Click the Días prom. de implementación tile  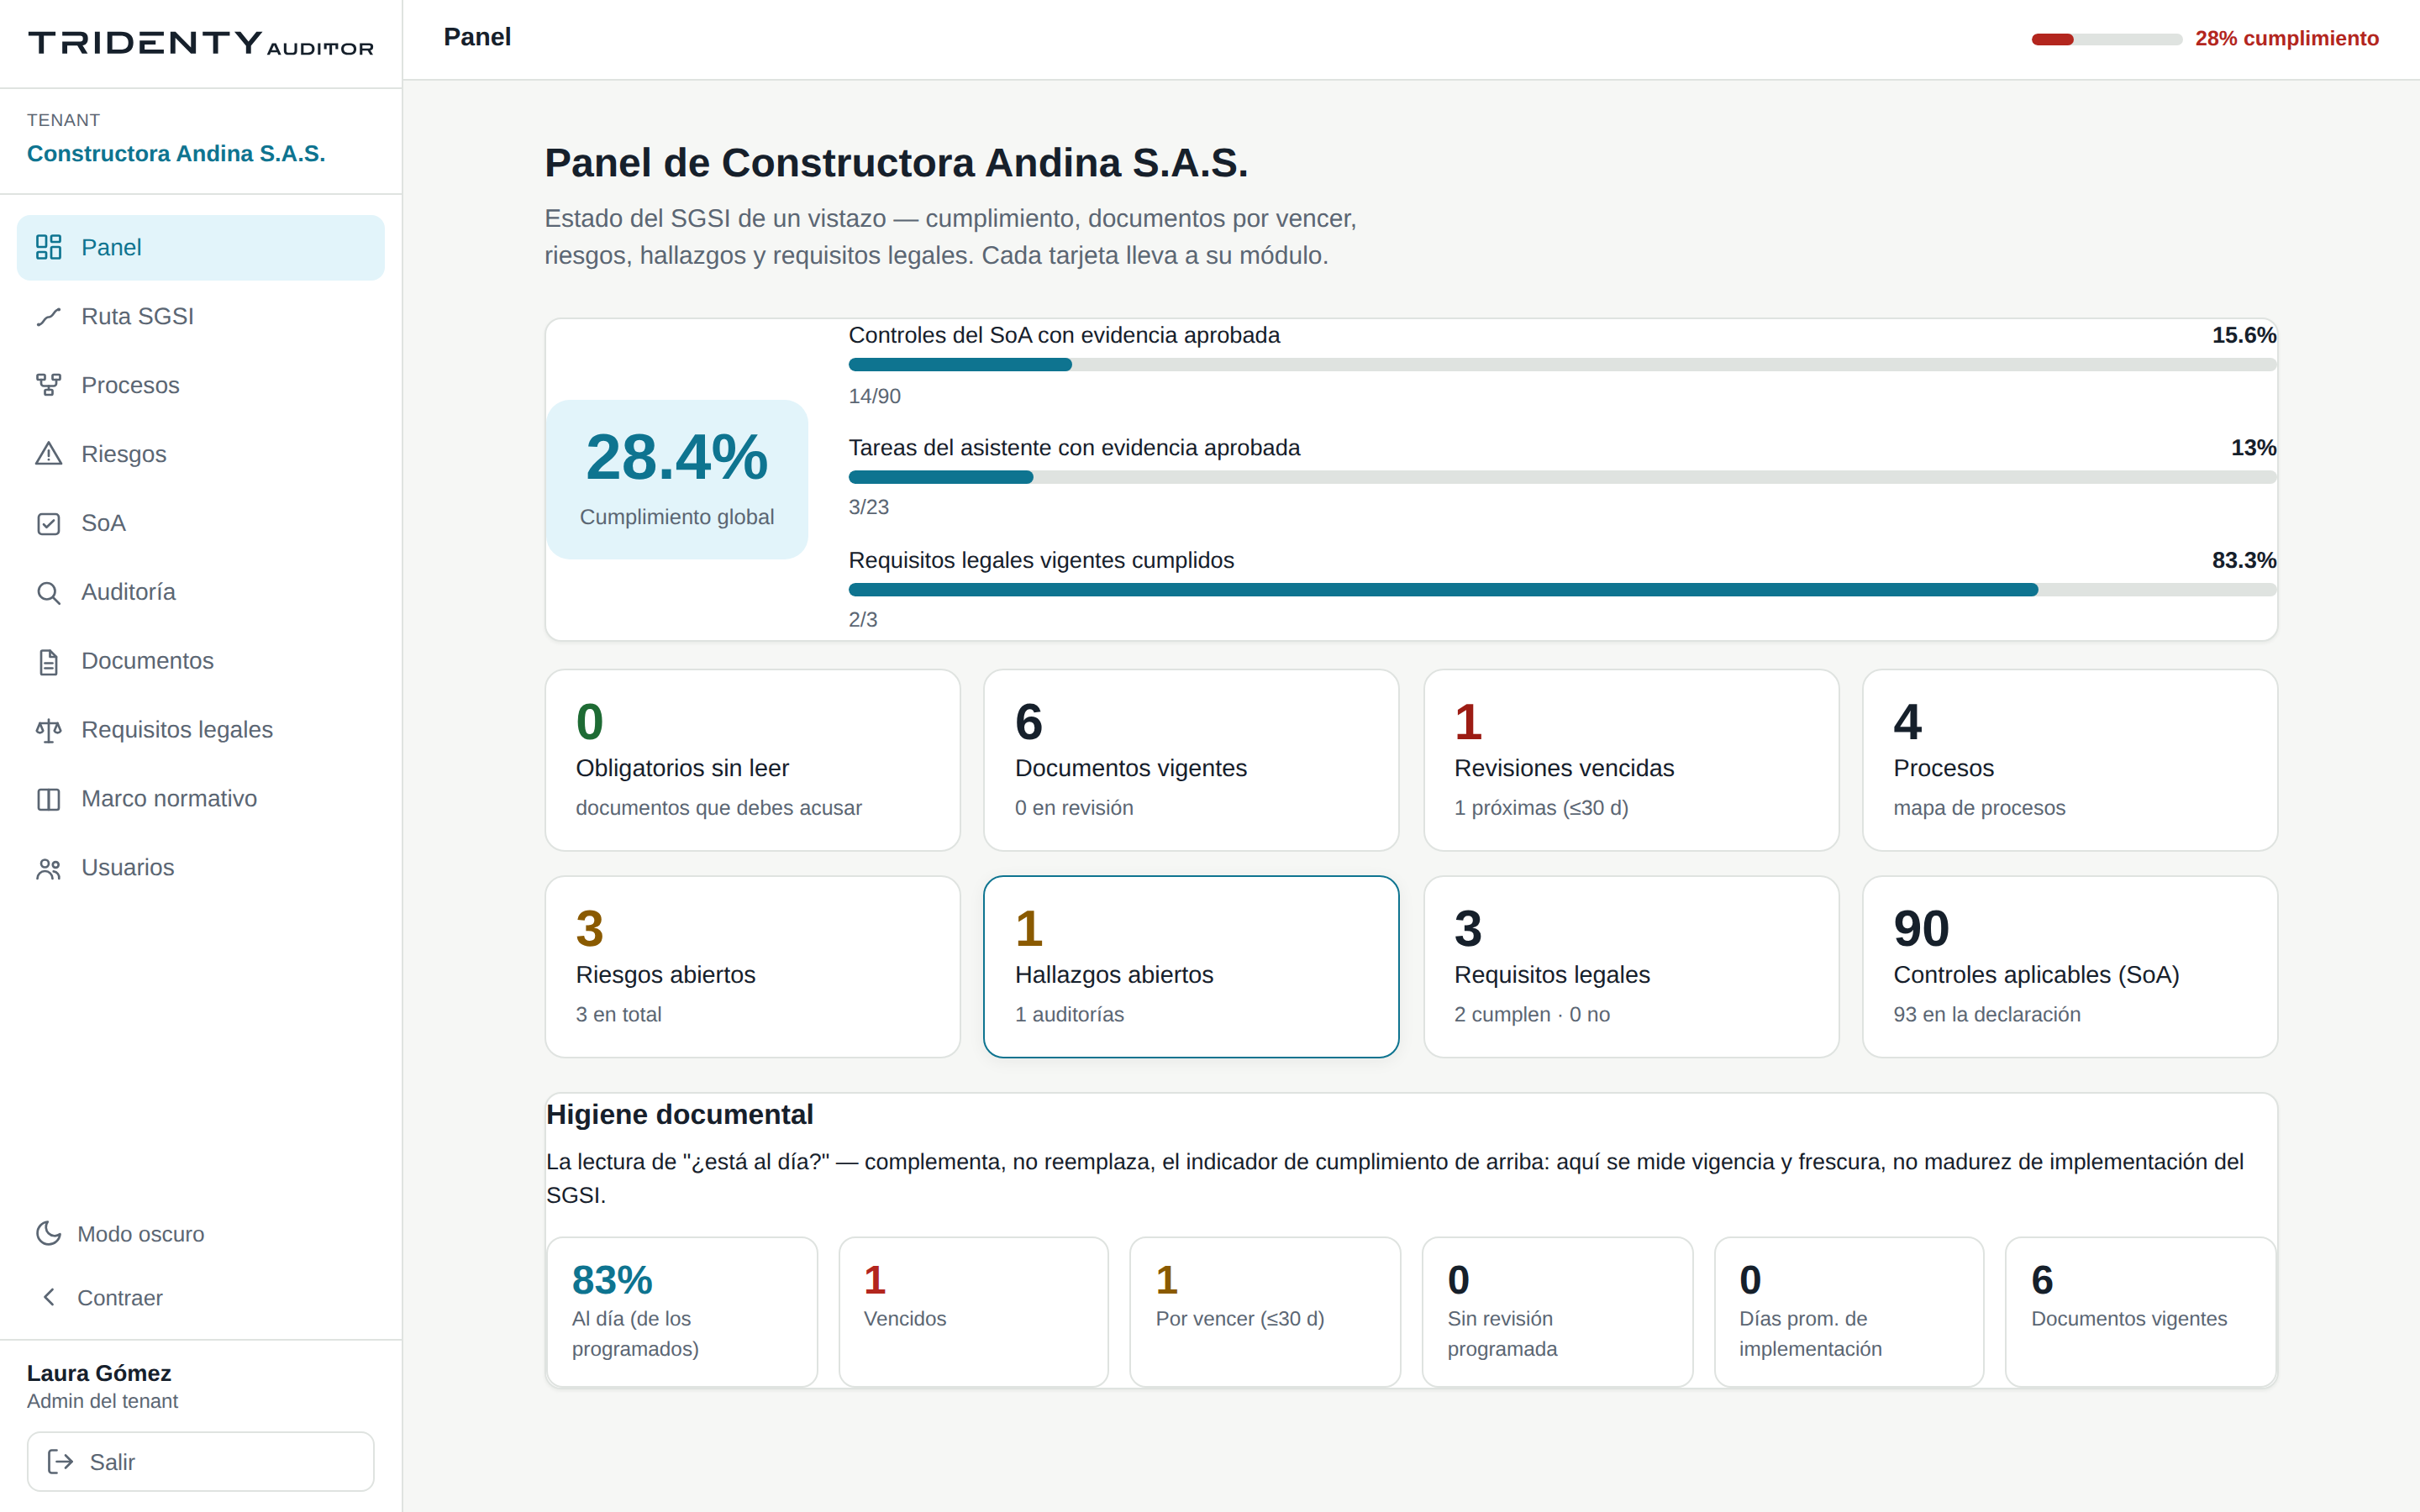coord(1849,1311)
